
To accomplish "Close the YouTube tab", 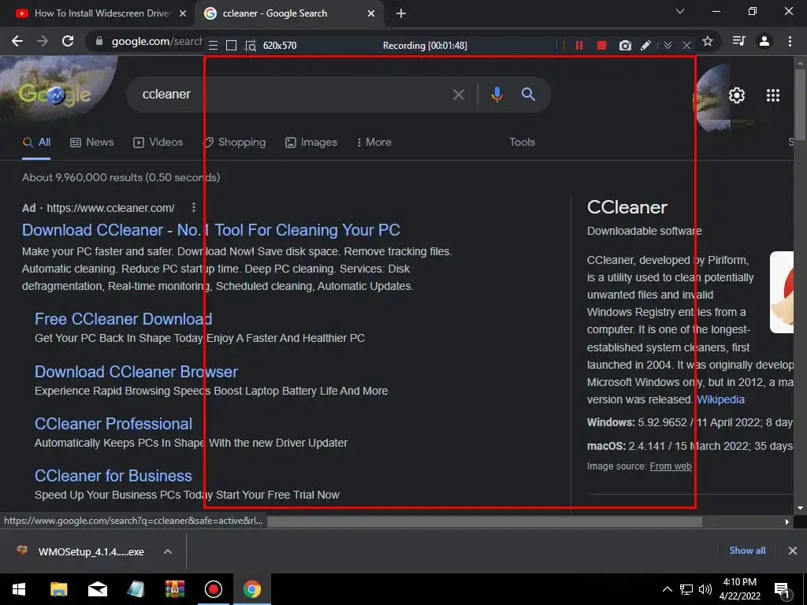I will coord(183,13).
